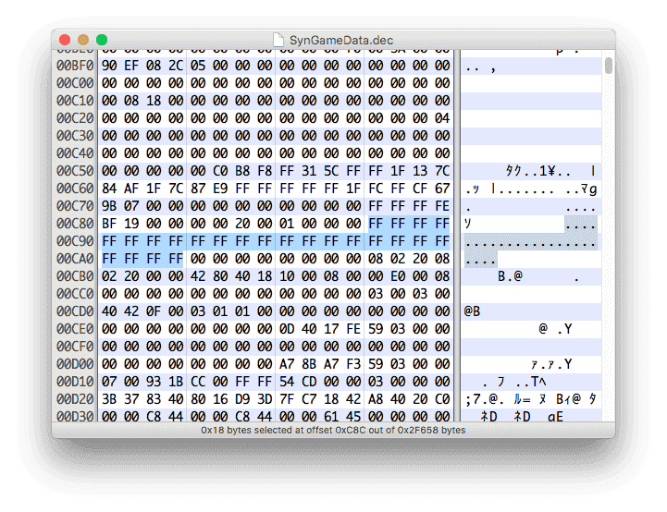Select offset label 00CD0
This screenshot has height=512, width=667.
tap(75, 311)
